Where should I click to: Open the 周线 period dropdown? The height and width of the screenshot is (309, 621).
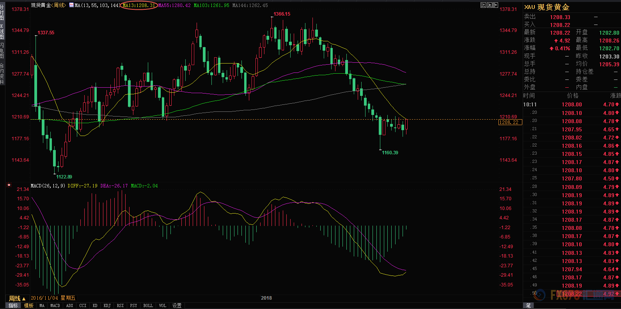(17, 298)
